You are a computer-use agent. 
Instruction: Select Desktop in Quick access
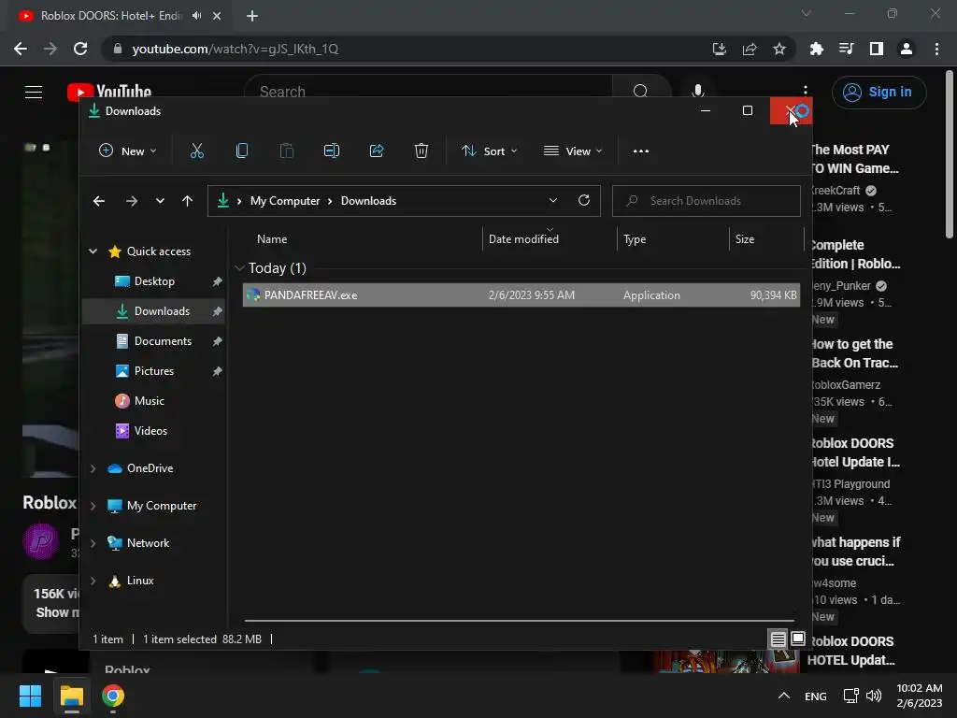154,281
